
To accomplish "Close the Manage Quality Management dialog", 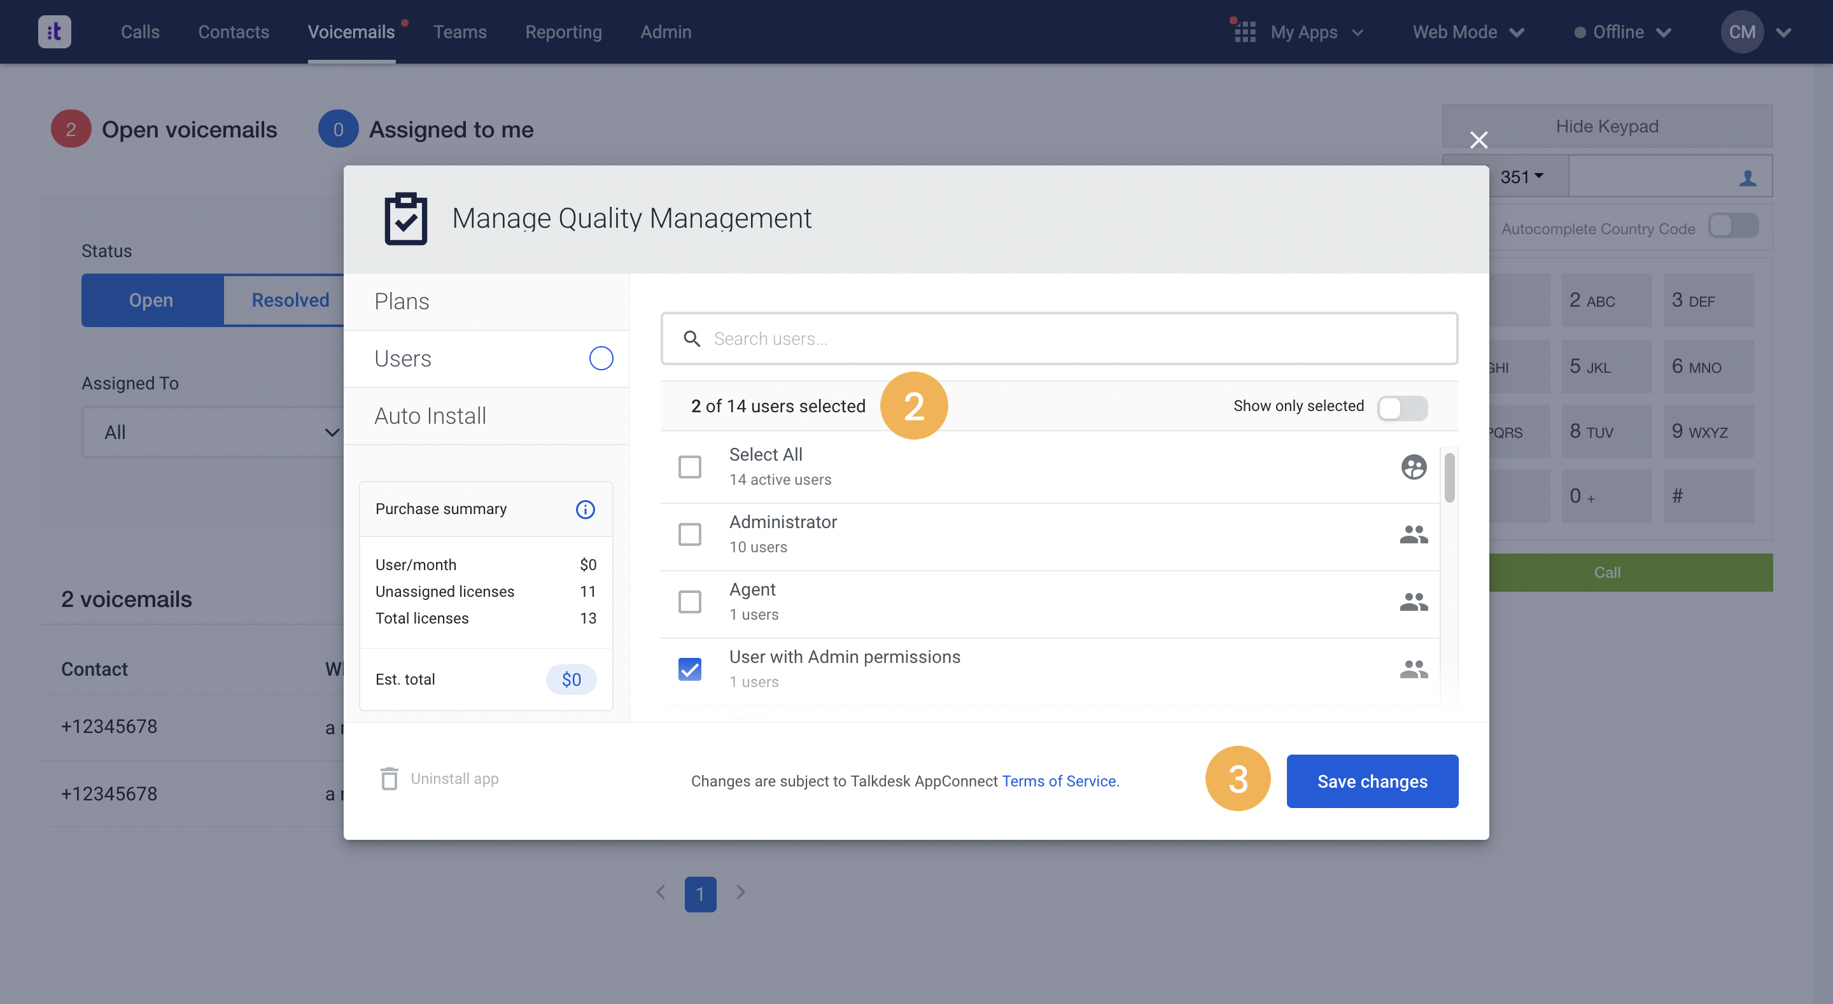I will (1478, 140).
